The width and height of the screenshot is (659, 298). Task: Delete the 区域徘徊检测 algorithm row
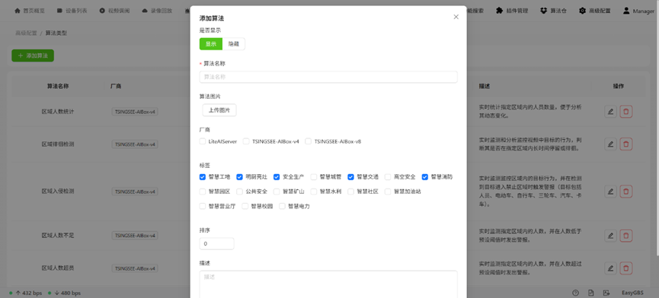(626, 144)
